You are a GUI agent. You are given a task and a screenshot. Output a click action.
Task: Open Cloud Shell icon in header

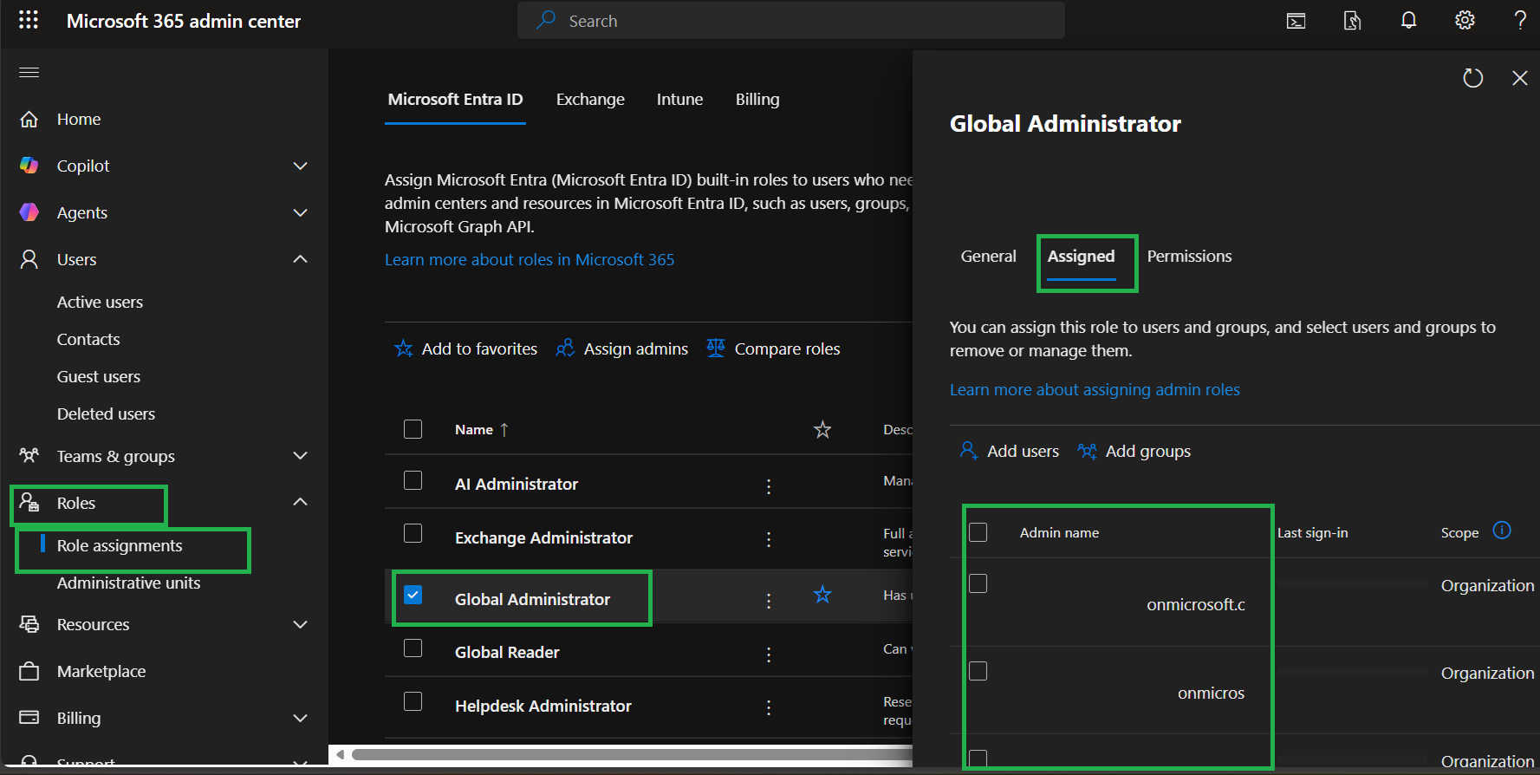(x=1296, y=21)
